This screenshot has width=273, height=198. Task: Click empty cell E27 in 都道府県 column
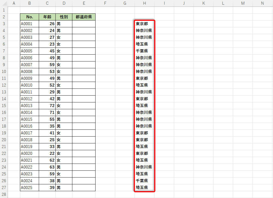(x=84, y=188)
